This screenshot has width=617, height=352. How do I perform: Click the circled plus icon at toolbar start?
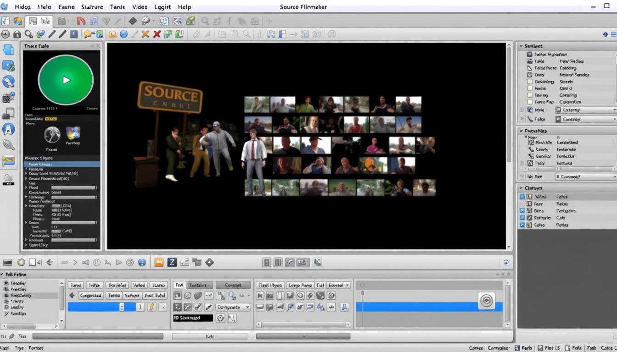pyautogui.click(x=6, y=34)
